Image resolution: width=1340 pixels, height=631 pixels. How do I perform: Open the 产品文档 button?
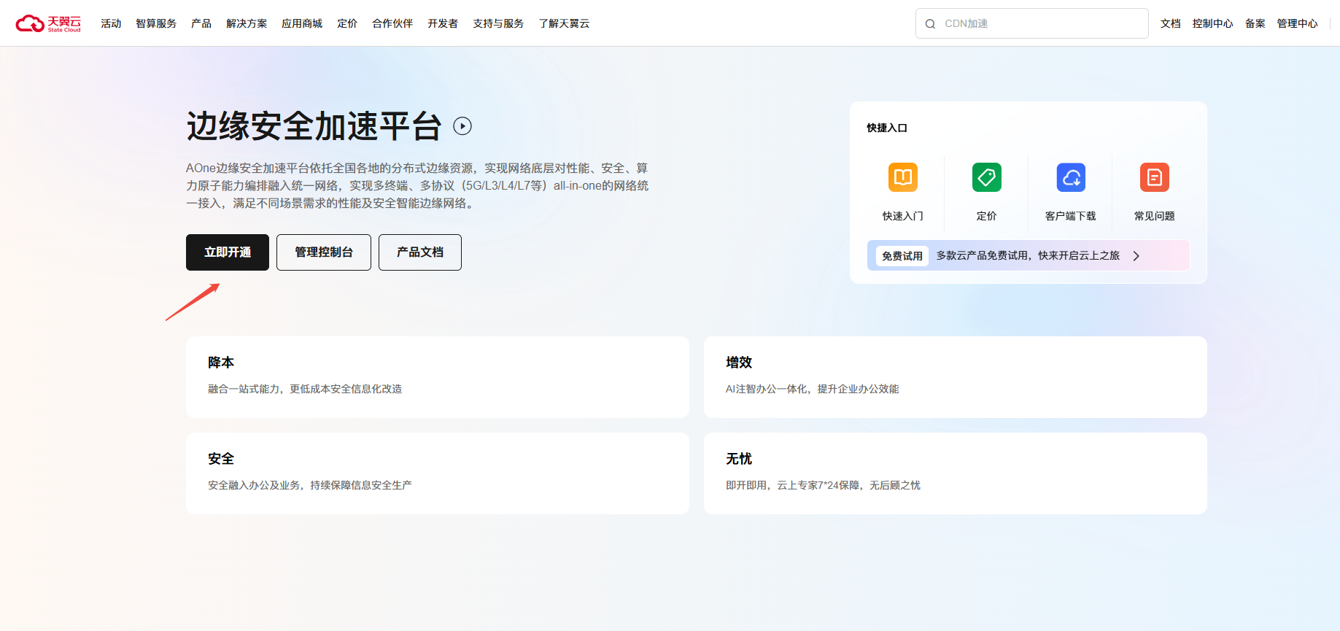[x=420, y=252]
